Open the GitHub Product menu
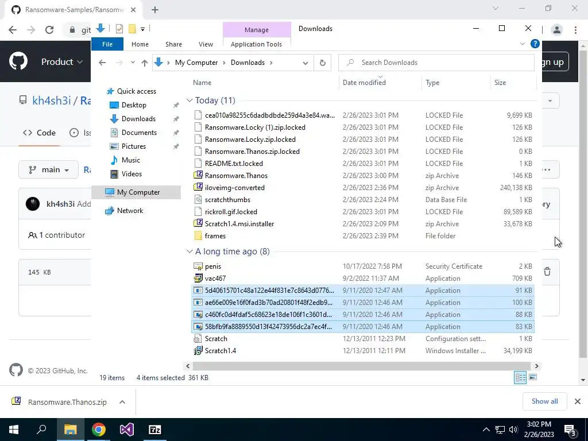The image size is (588, 441). click(x=62, y=61)
